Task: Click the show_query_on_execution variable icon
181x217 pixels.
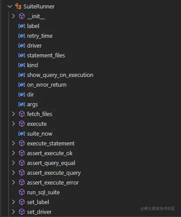Action: tap(22, 75)
